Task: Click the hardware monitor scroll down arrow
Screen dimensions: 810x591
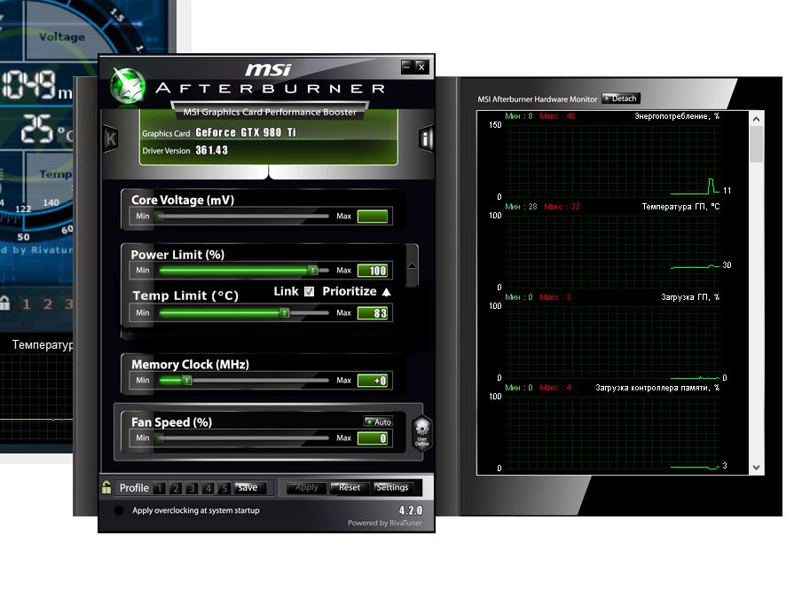Action: 756,468
